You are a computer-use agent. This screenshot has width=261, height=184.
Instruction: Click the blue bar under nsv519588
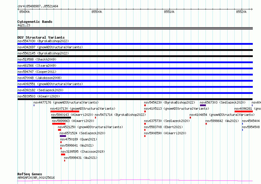(x=135, y=62)
